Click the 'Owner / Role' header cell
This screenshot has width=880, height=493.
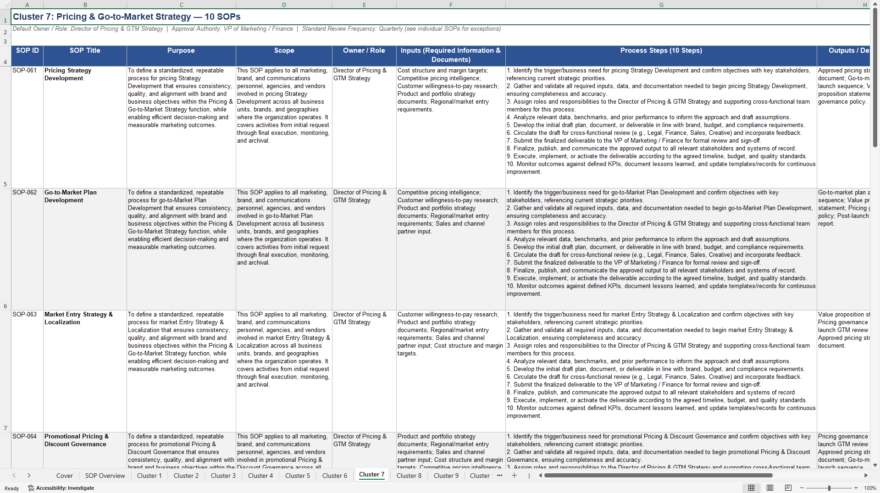[x=364, y=55]
